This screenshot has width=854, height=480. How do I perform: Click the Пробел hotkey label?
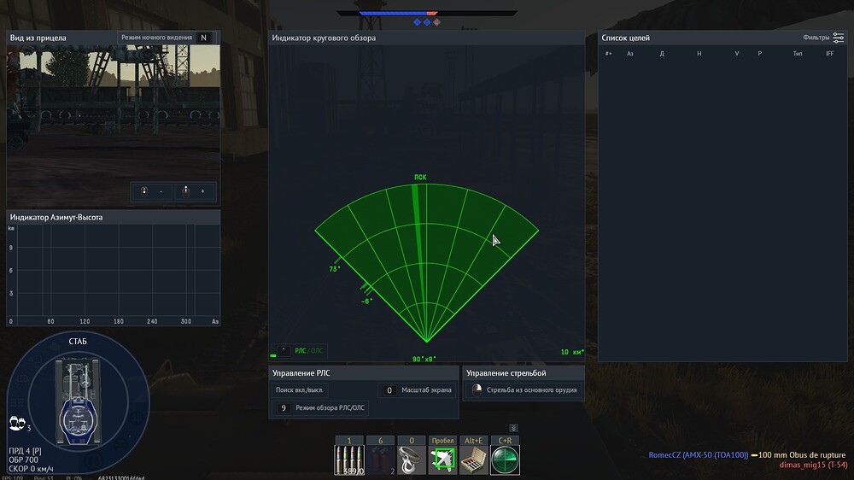pyautogui.click(x=442, y=440)
